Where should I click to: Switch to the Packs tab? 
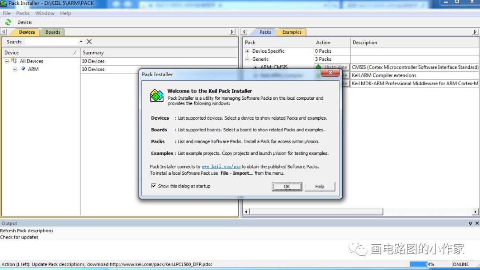[x=265, y=32]
